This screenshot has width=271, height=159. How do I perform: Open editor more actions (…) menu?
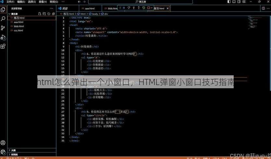pyautogui.click(x=268, y=8)
